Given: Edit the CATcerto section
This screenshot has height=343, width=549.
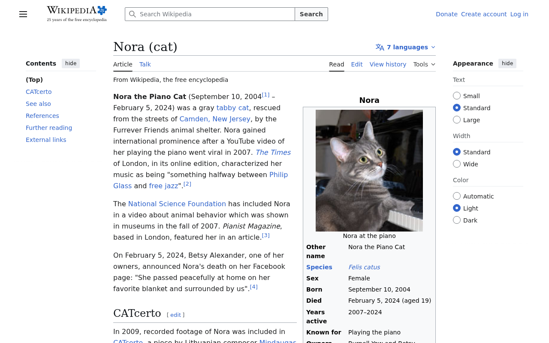Looking at the screenshot, I should click(175, 315).
